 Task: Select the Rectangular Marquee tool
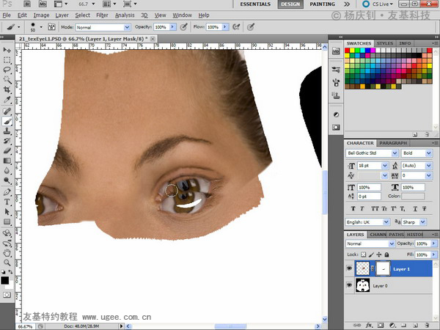click(x=7, y=60)
